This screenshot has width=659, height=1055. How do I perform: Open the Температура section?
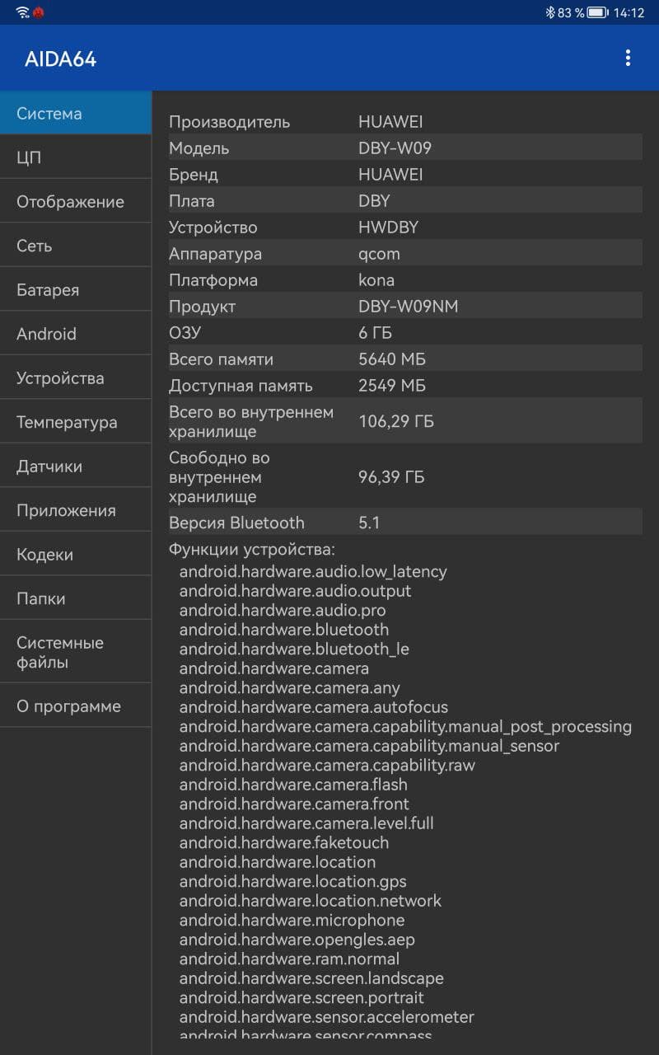[76, 422]
